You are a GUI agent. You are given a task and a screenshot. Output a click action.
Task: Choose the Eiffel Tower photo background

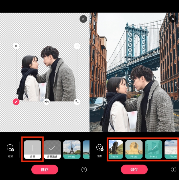click(72, 149)
